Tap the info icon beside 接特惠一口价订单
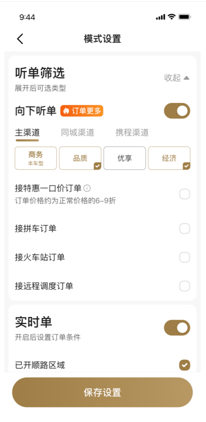 pyautogui.click(x=87, y=188)
